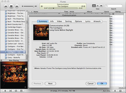Switch to grid view icon
This screenshot has width=126, height=93.
click(x=98, y=6)
